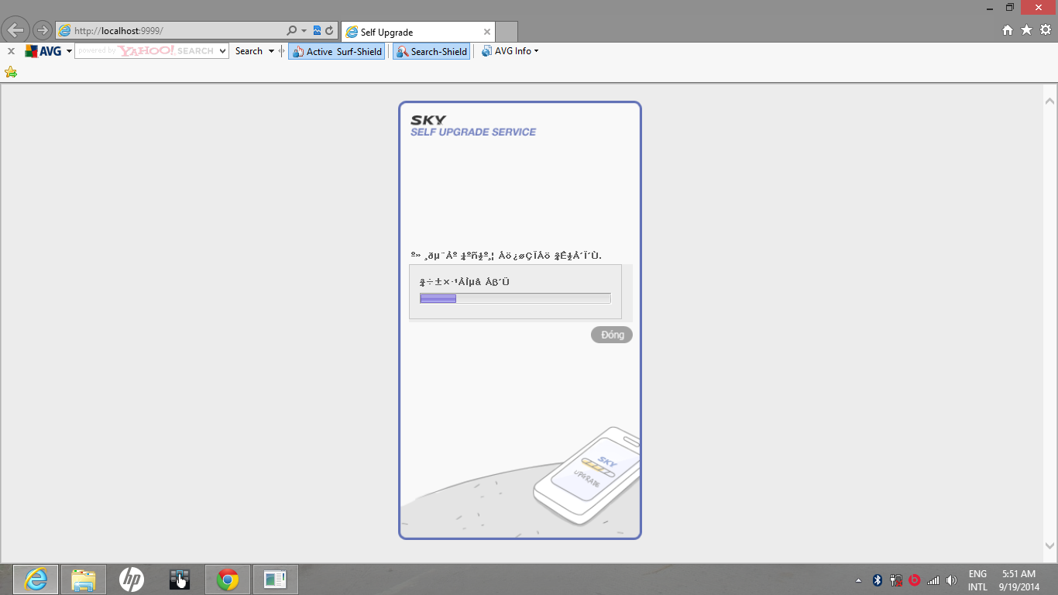Open the Tools gear icon

click(1045, 29)
